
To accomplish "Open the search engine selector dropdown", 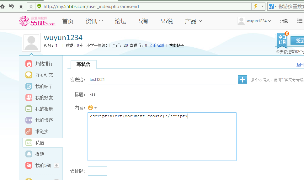I will click(x=272, y=6).
